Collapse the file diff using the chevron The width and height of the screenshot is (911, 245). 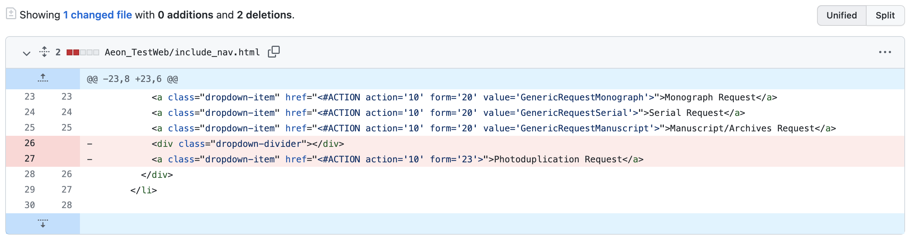[26, 53]
